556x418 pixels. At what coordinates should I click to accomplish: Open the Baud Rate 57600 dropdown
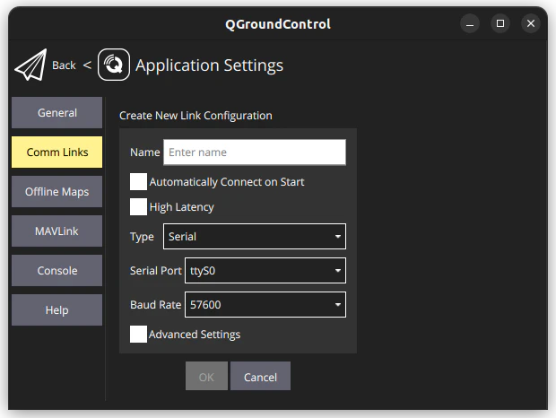tap(265, 305)
